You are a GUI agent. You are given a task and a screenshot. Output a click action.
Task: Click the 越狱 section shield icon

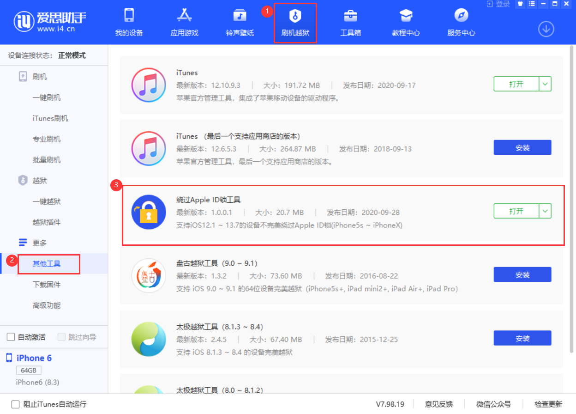coord(23,181)
